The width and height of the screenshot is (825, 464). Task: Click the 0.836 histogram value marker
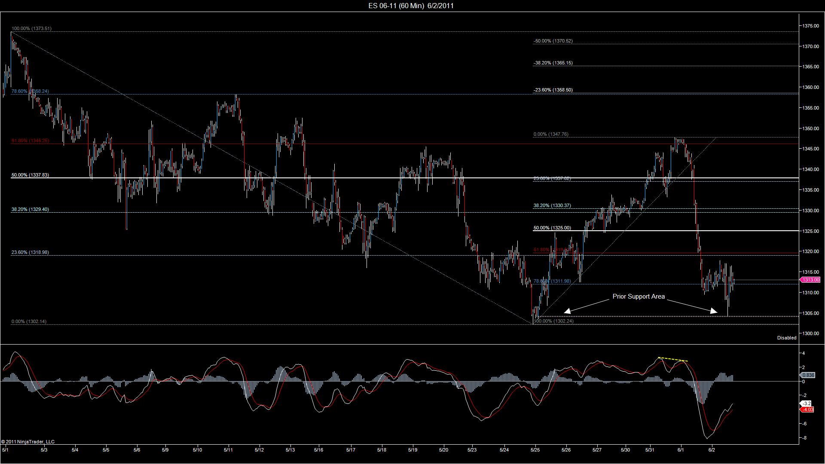coord(808,375)
